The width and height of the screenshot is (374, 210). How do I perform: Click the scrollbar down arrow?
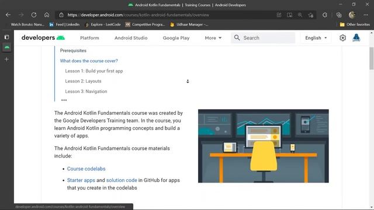click(x=372, y=207)
